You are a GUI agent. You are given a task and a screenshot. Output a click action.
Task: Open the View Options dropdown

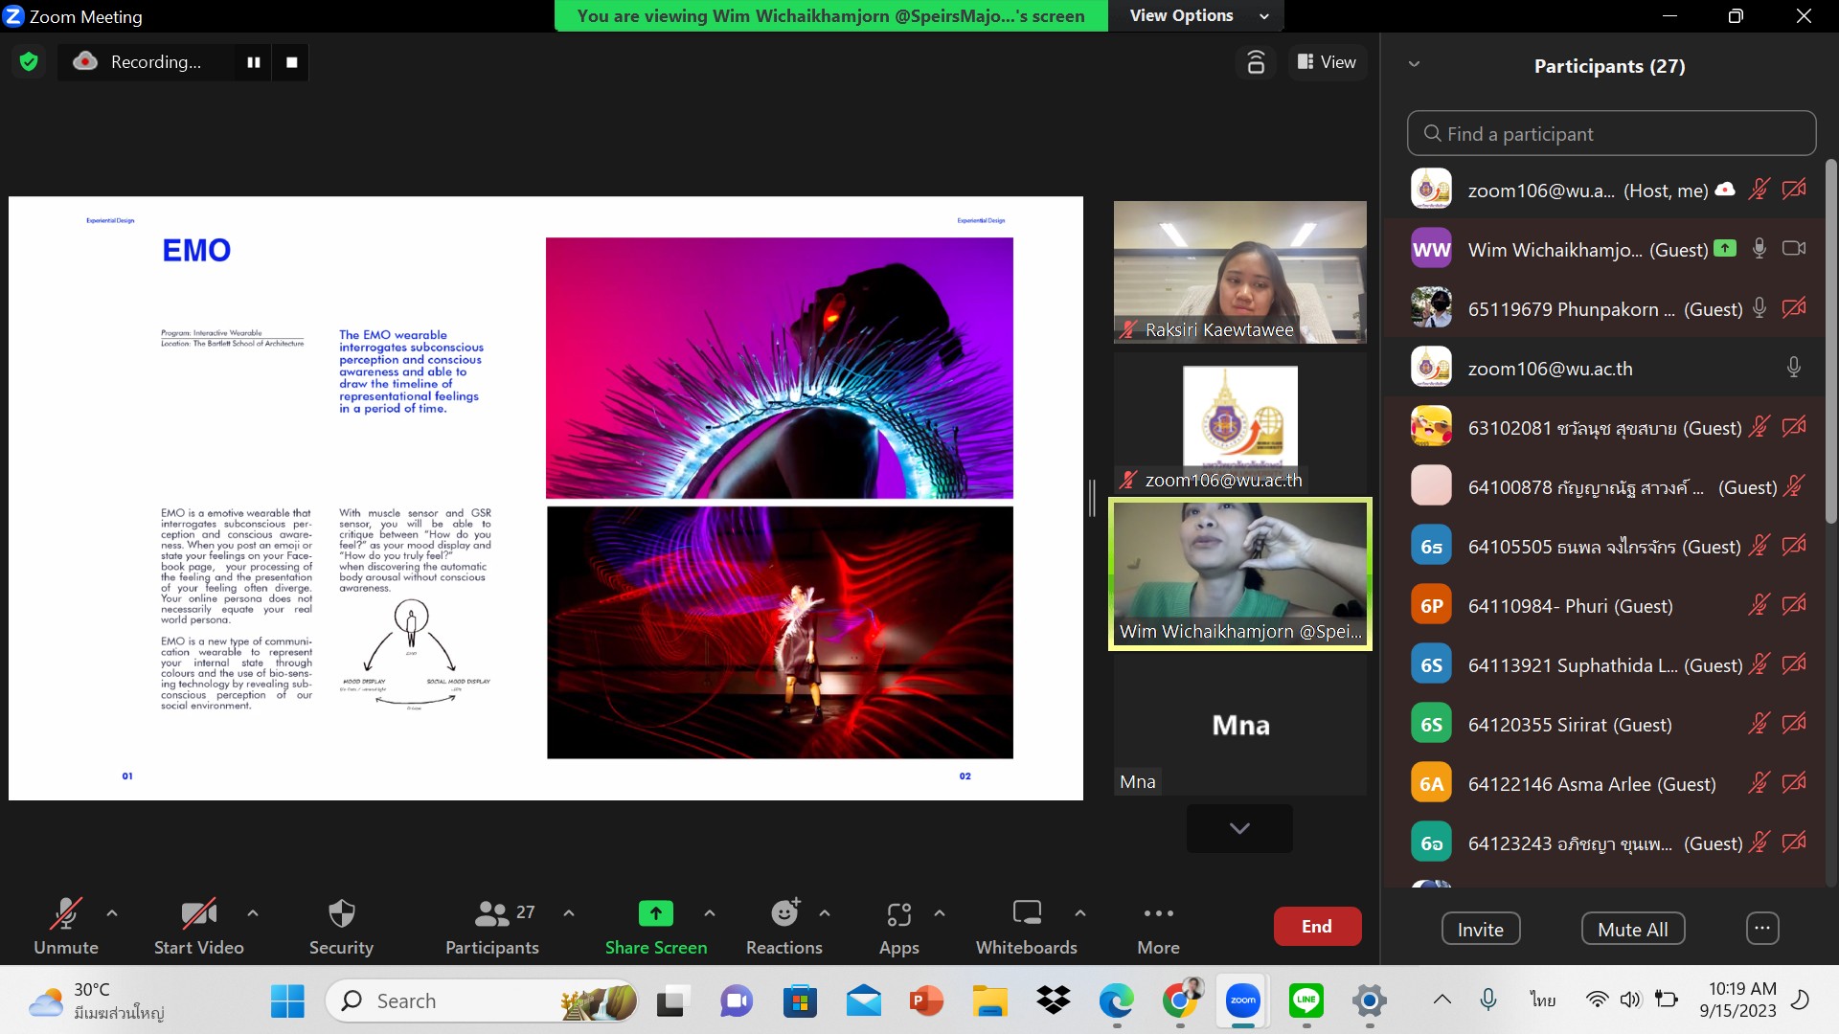tap(1198, 15)
